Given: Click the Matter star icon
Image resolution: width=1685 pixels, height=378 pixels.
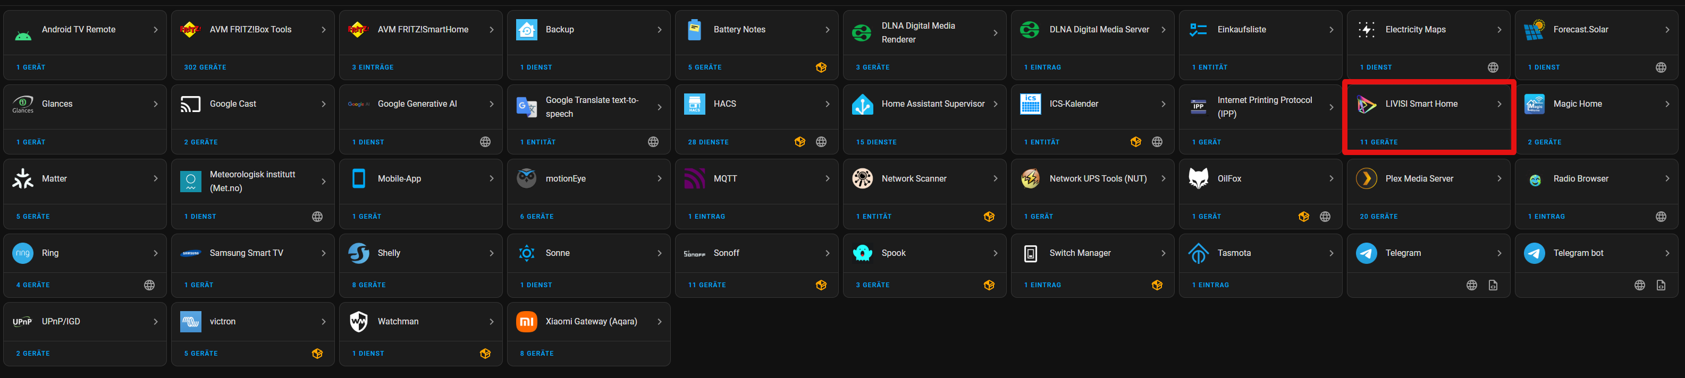Looking at the screenshot, I should pos(23,178).
